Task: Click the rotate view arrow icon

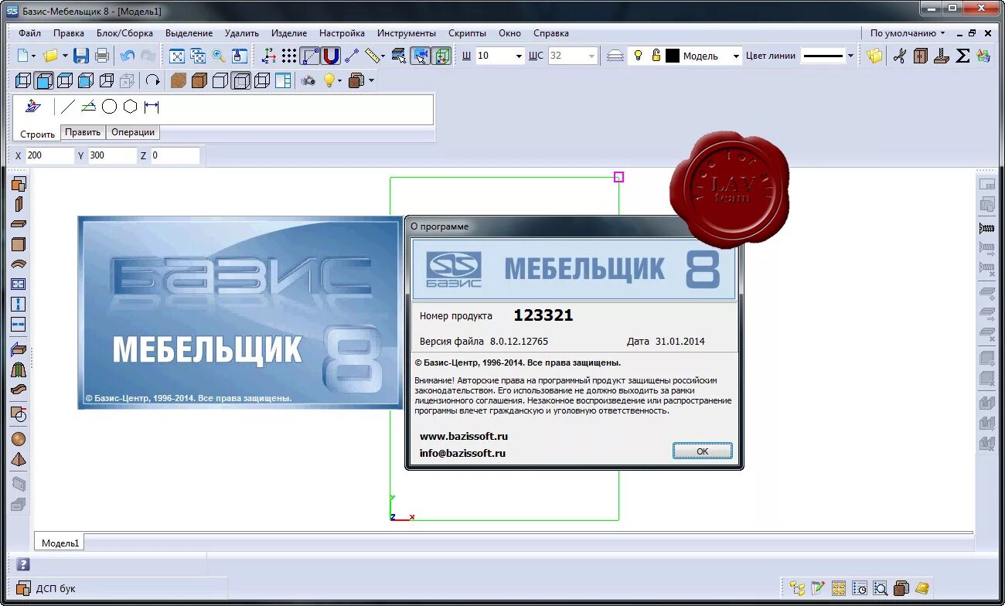Action: (x=152, y=80)
